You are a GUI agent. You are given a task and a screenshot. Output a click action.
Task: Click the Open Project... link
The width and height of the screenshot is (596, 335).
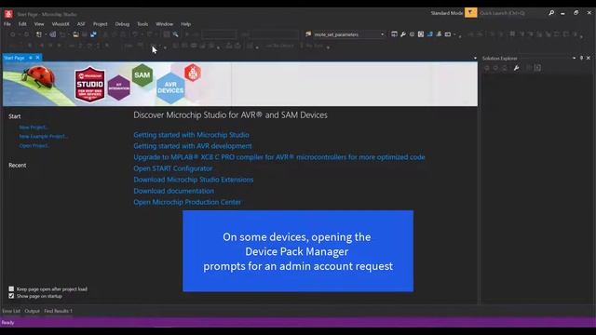coord(34,145)
